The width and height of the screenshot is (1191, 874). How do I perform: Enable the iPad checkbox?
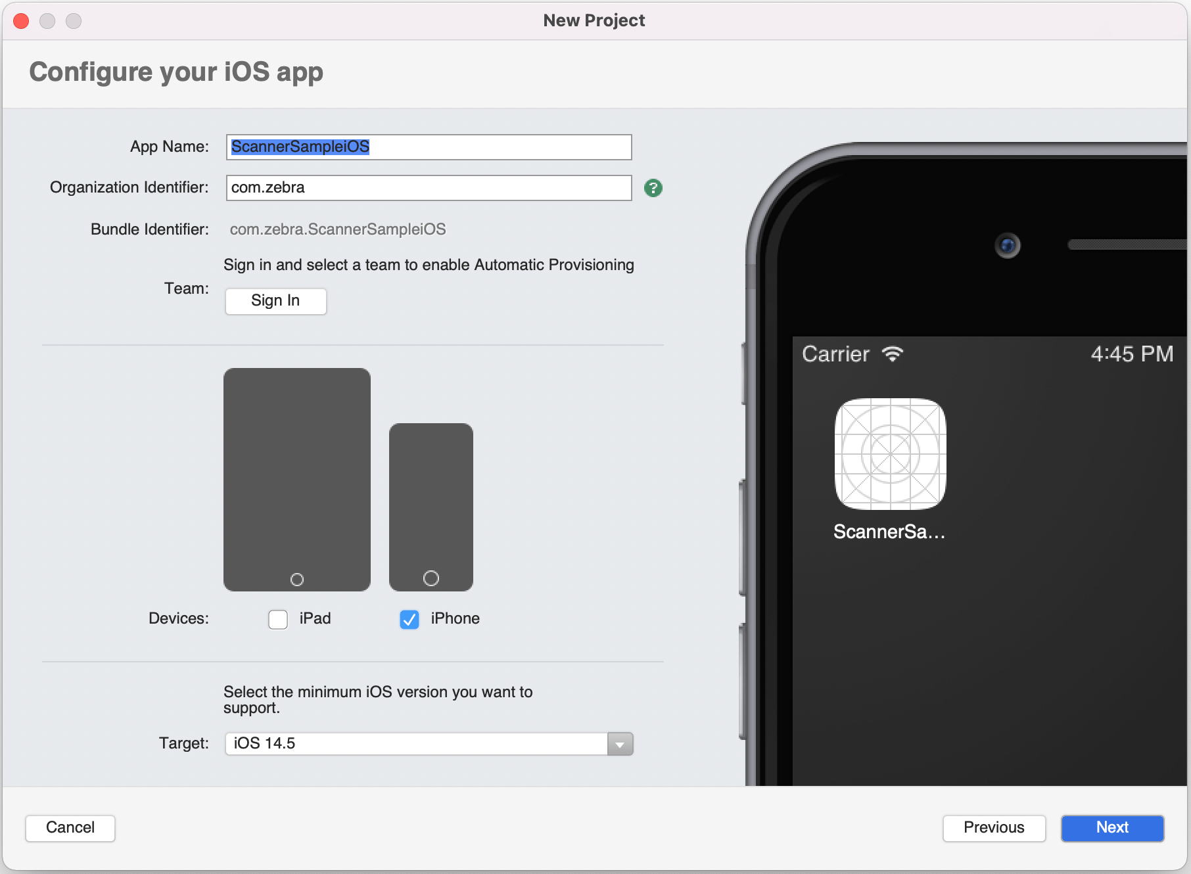click(x=277, y=619)
